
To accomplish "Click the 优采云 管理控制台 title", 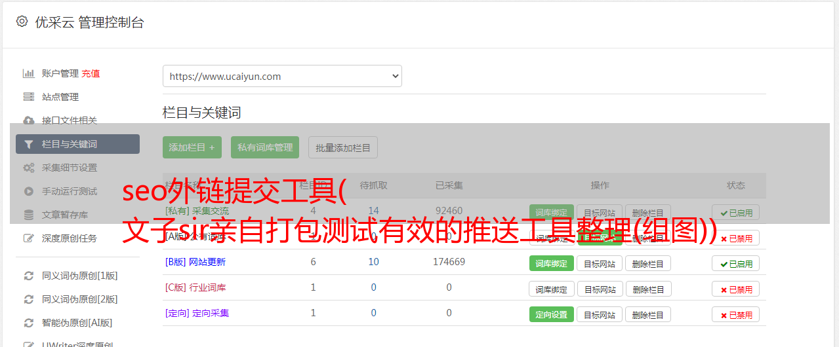I will 89,22.
